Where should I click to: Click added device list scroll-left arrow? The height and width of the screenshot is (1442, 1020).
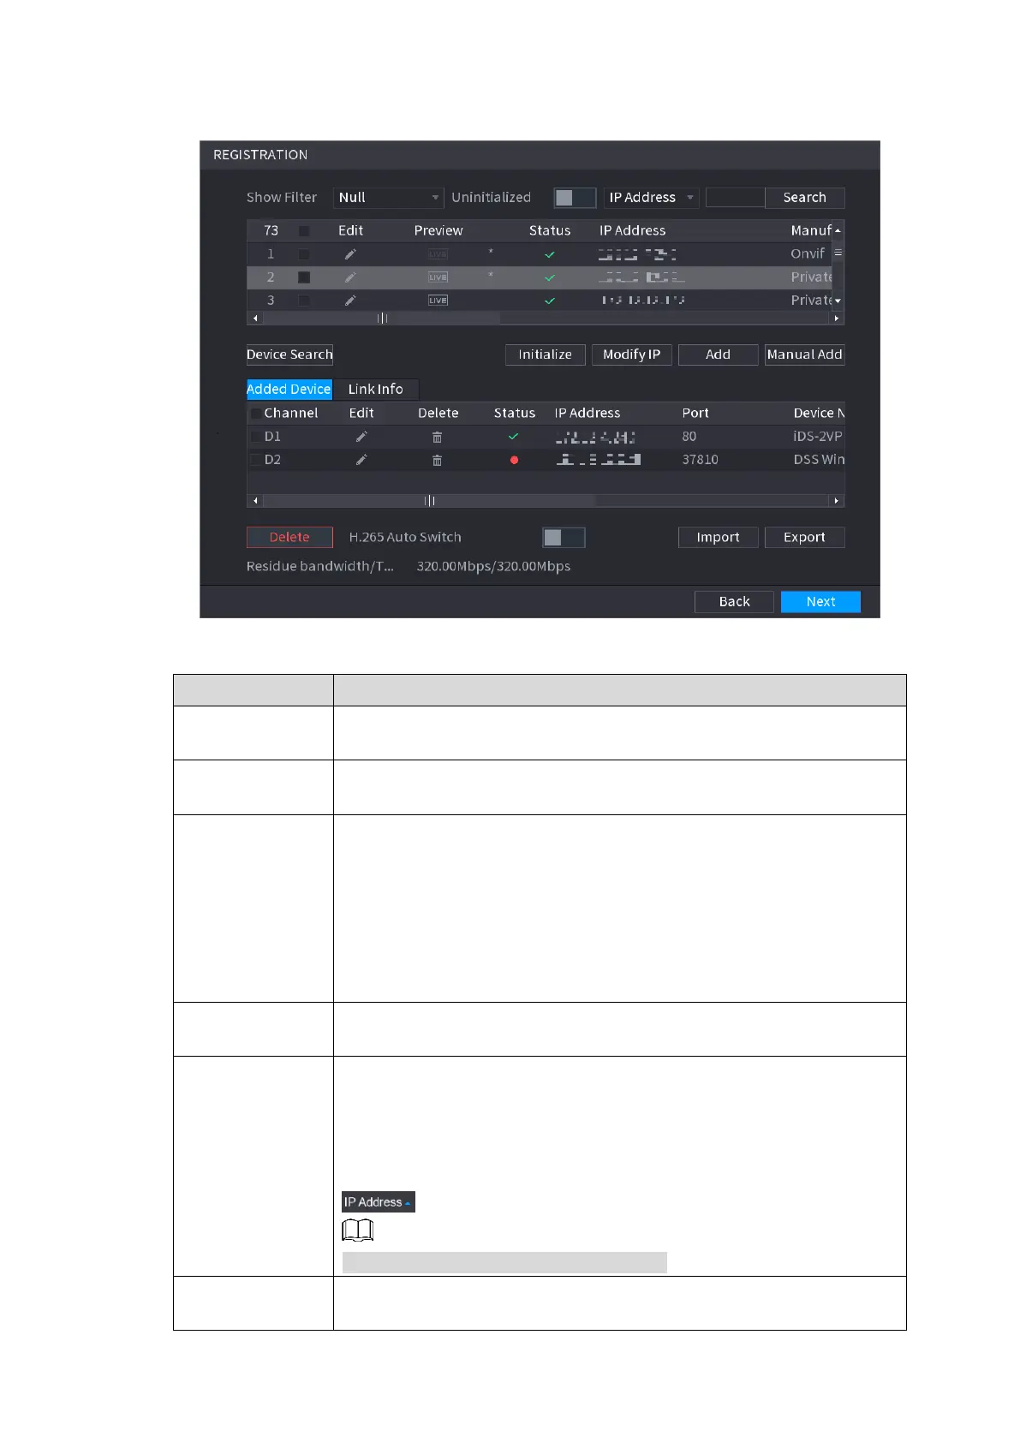[255, 501]
